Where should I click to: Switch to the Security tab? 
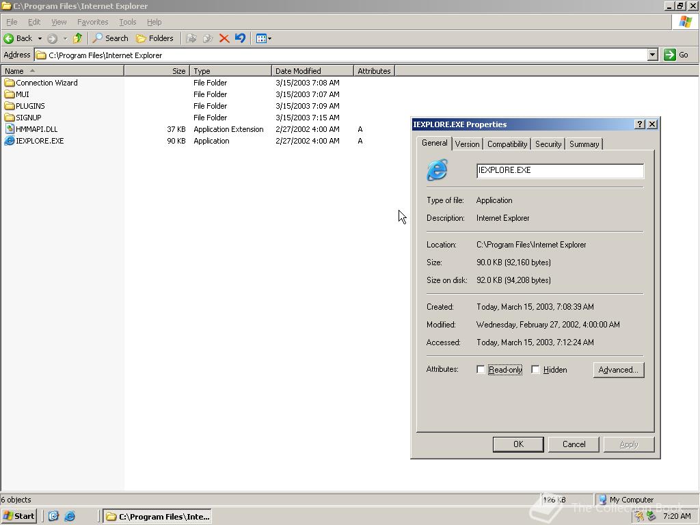click(x=548, y=144)
